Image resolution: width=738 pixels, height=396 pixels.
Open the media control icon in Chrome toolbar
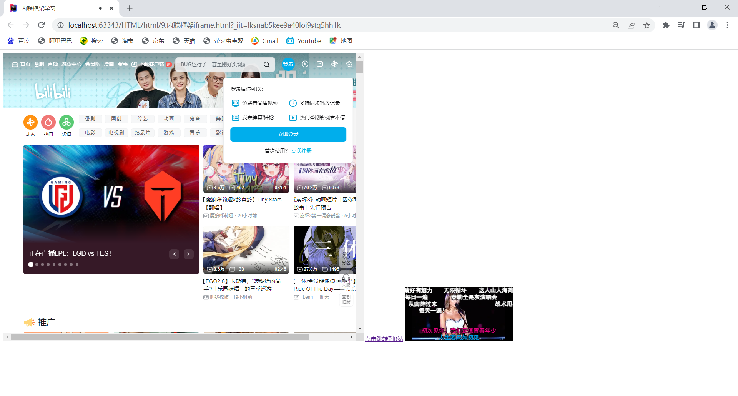681,25
